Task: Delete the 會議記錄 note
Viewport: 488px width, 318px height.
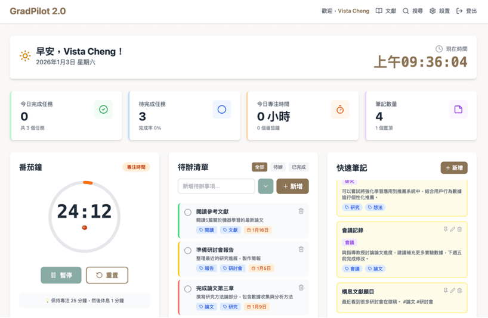Action: pyautogui.click(x=459, y=229)
